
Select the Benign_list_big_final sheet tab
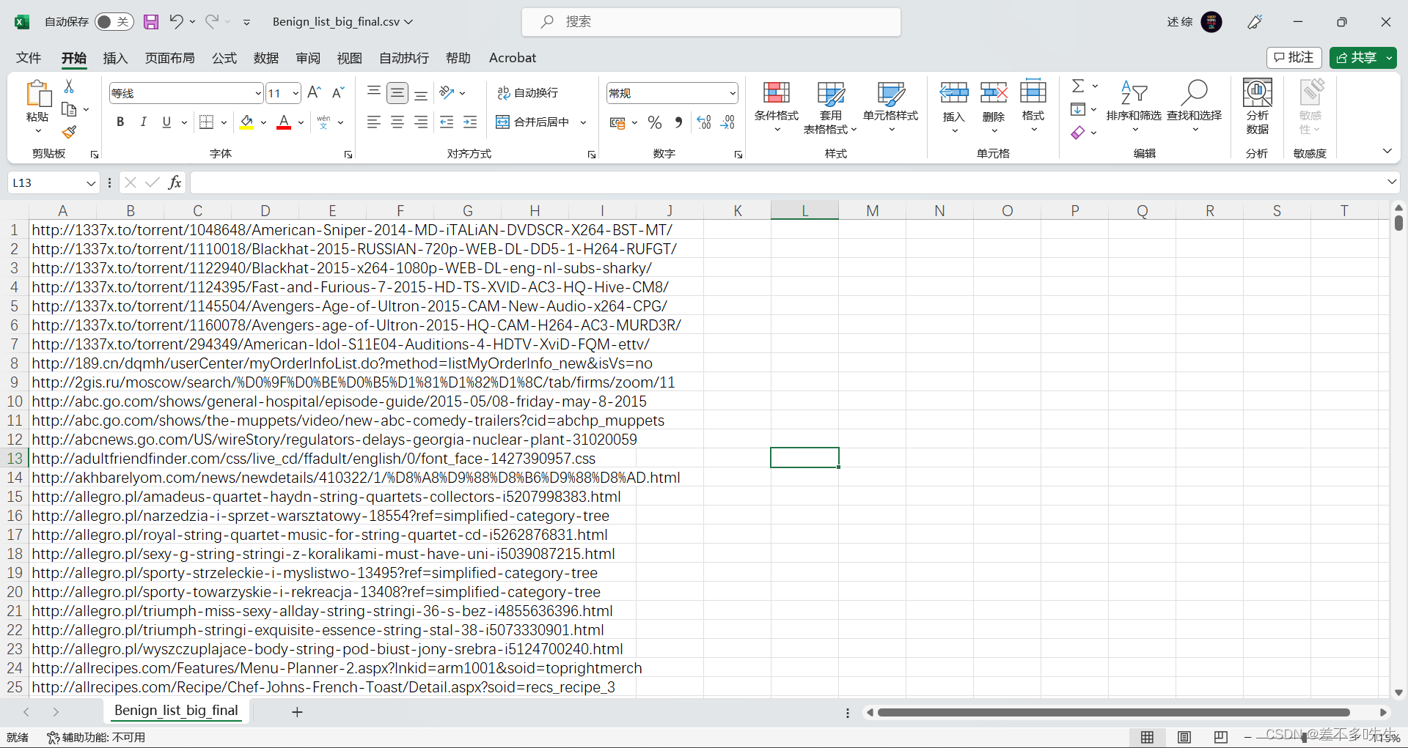[x=176, y=711]
